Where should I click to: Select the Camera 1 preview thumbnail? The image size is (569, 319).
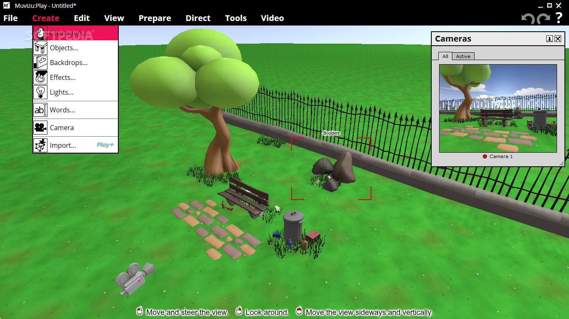pyautogui.click(x=498, y=108)
